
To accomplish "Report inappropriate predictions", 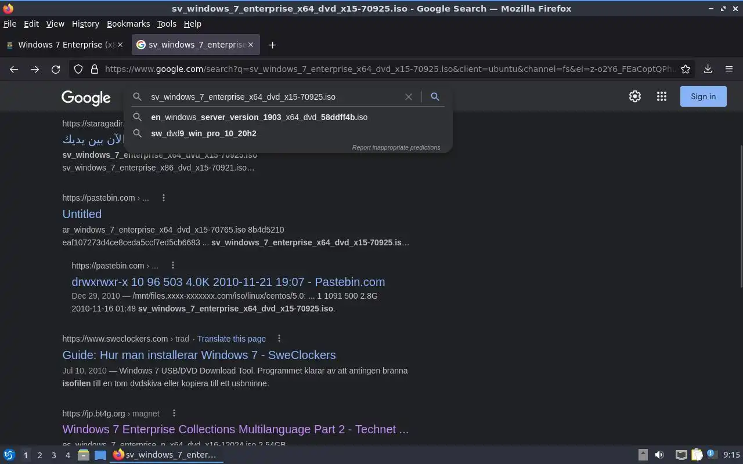I will [x=396, y=147].
